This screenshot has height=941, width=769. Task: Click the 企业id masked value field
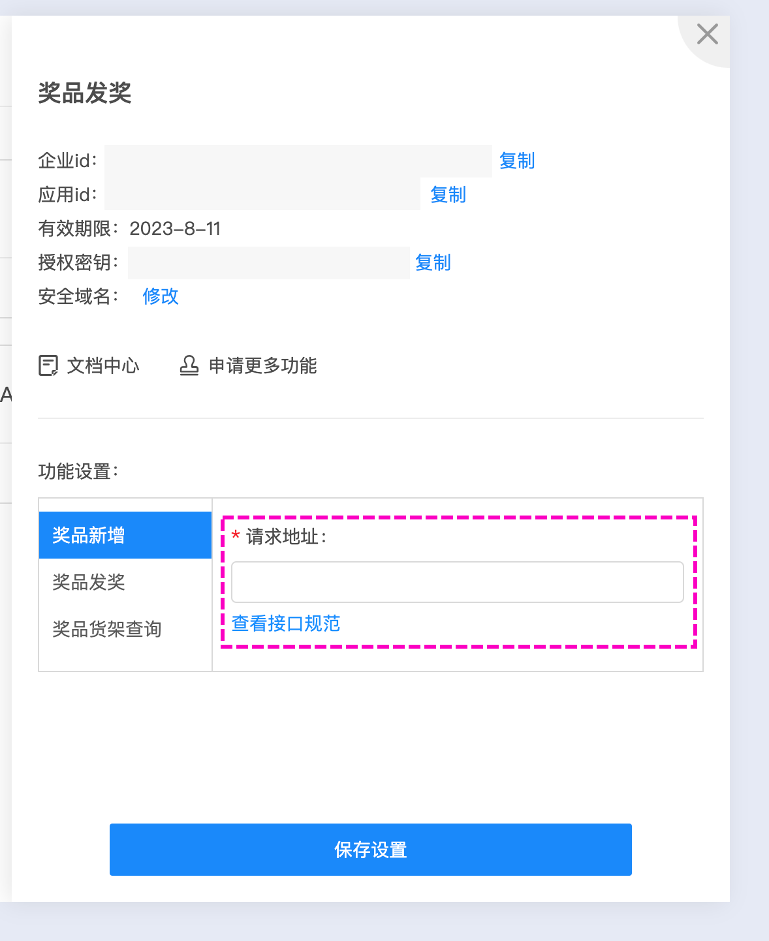click(x=298, y=161)
